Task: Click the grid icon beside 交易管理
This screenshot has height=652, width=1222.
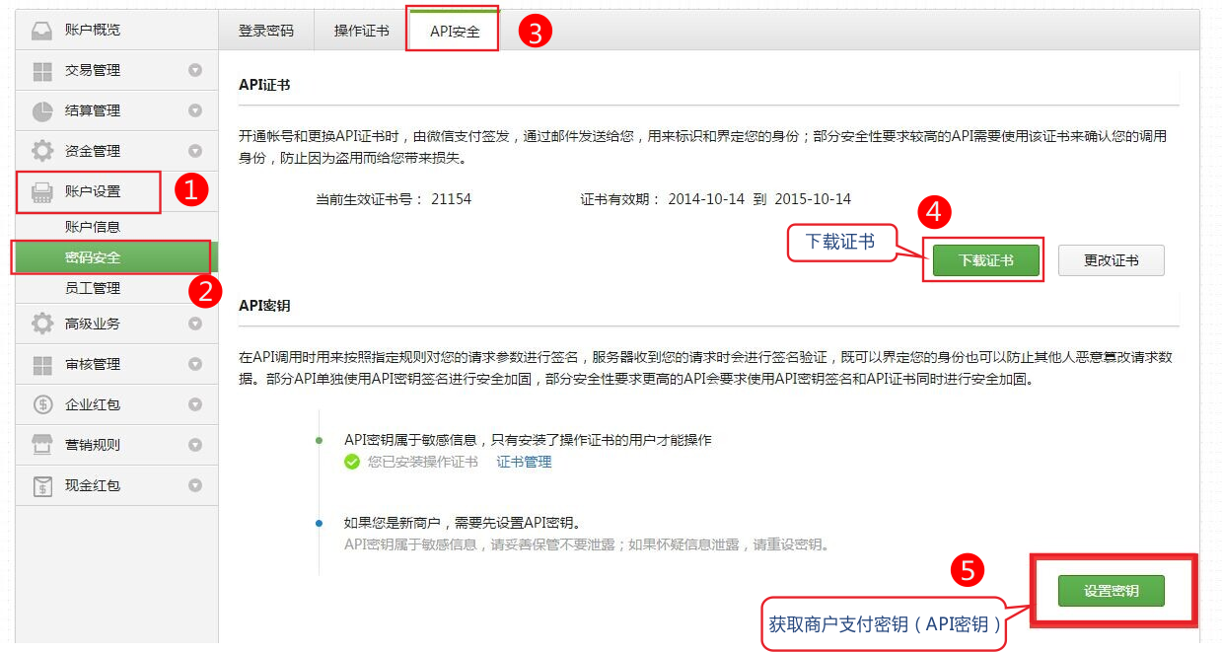Action: (x=42, y=71)
